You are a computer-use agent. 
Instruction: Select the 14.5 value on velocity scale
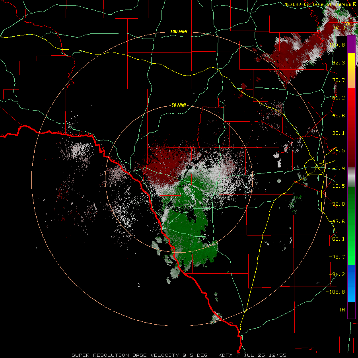(x=339, y=151)
